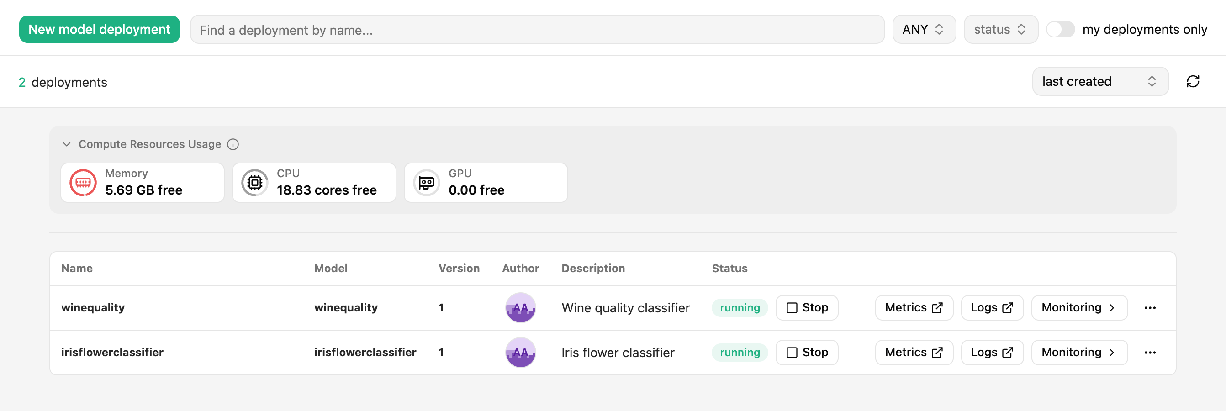Screen dimensions: 1226x411
Task: Click the running status badge for winequality
Action: [740, 308]
